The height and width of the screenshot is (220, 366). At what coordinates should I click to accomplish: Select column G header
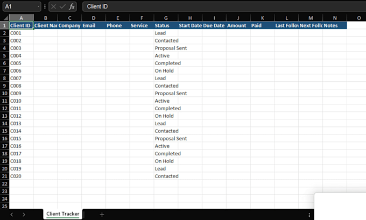click(x=166, y=18)
